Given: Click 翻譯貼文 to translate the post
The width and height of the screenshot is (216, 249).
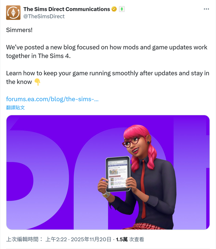Looking at the screenshot, I should pyautogui.click(x=15, y=107).
